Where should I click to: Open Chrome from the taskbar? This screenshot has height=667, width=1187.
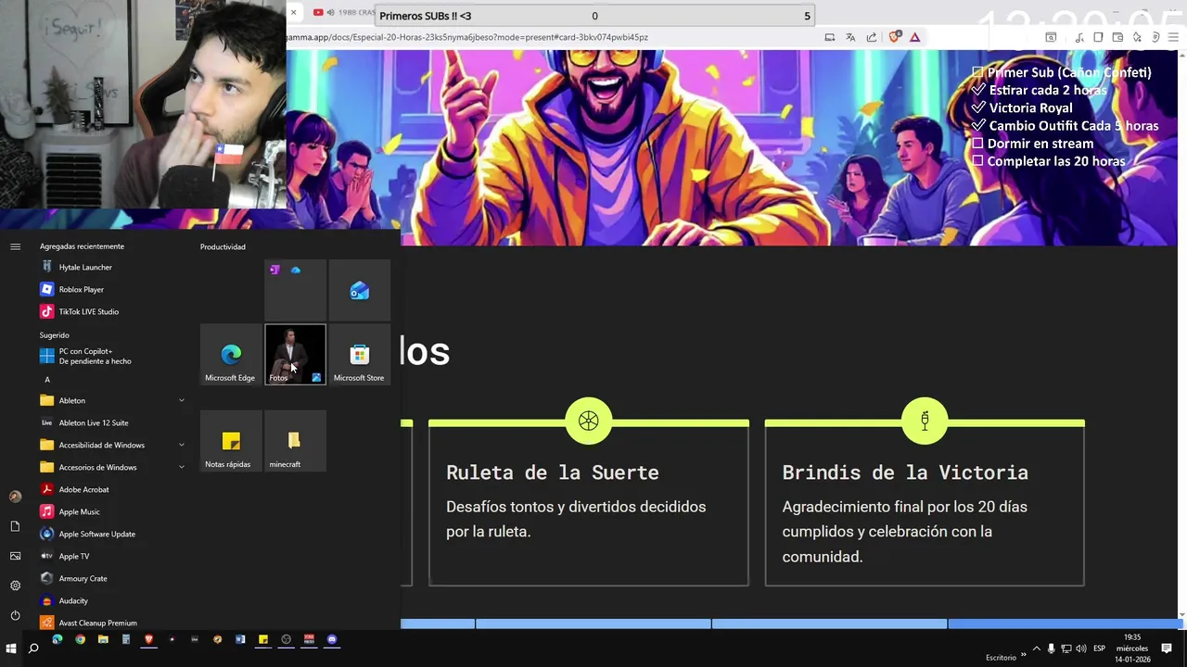coord(80,639)
